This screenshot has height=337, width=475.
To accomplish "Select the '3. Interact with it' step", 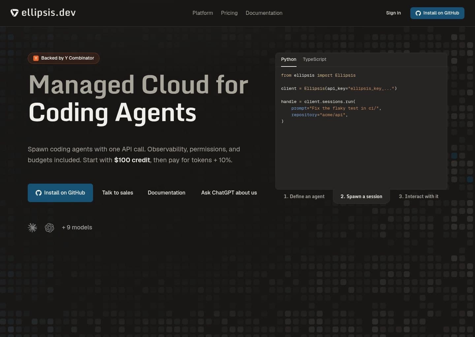I will [x=419, y=196].
